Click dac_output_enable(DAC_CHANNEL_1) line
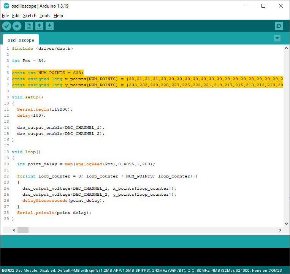Image resolution: width=290 pixels, height=274 pixels. (x=61, y=128)
